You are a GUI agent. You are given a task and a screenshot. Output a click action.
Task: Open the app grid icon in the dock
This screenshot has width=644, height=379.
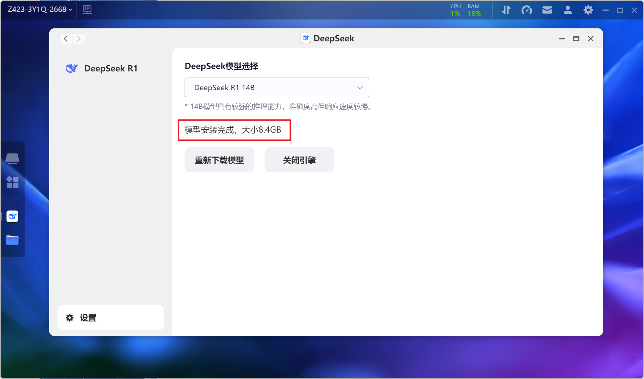12,182
